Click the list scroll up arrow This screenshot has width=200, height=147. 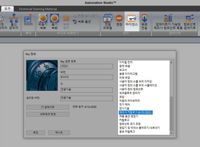coord(171,63)
